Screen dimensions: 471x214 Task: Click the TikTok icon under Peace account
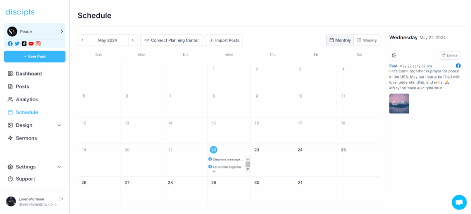[24, 44]
